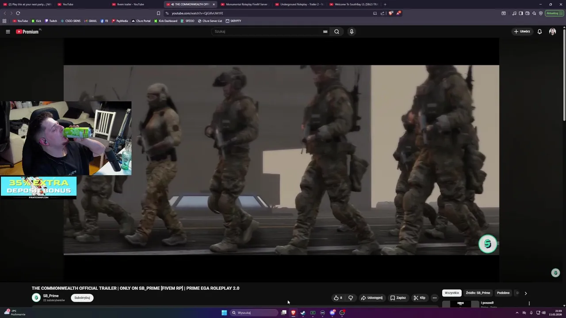The width and height of the screenshot is (566, 318).
Task: Select the Podobne filter chip
Action: (503, 293)
